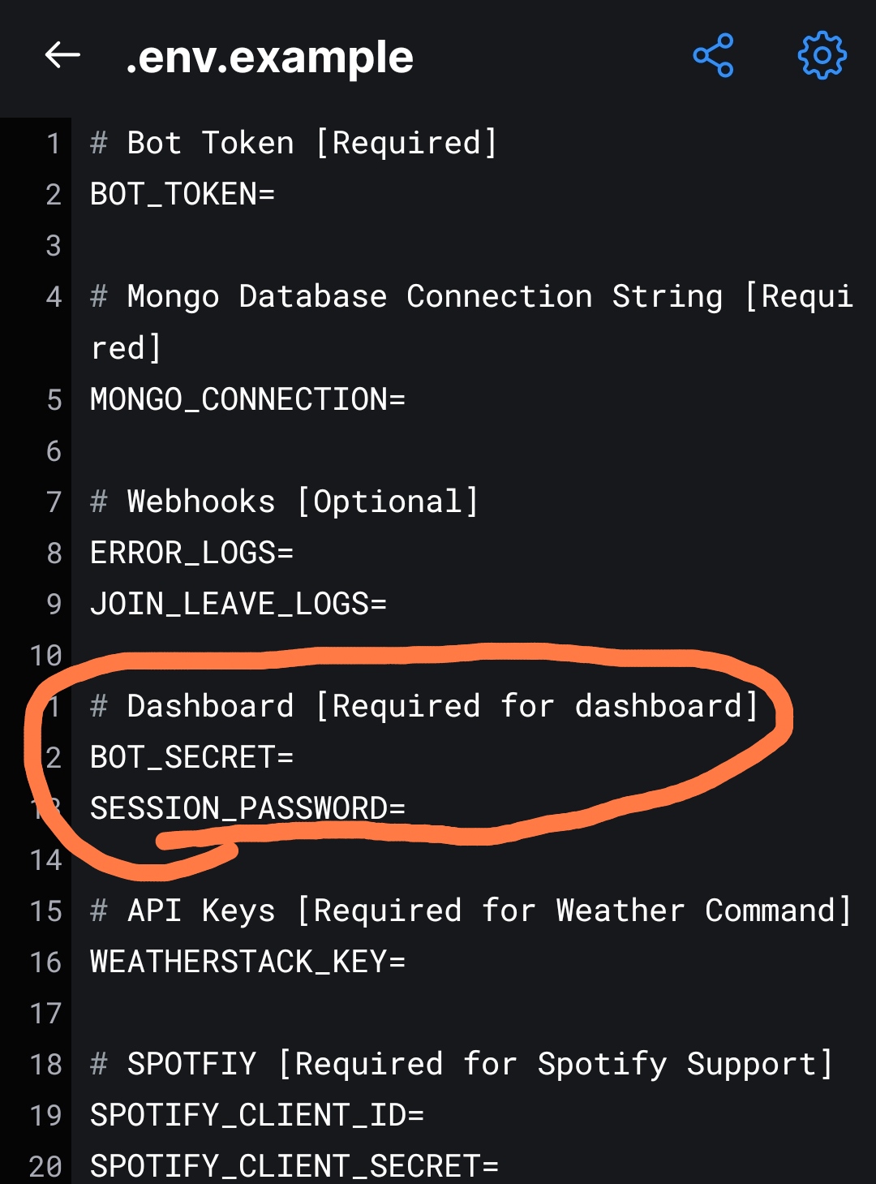Tap the .env.example file title

click(x=268, y=57)
